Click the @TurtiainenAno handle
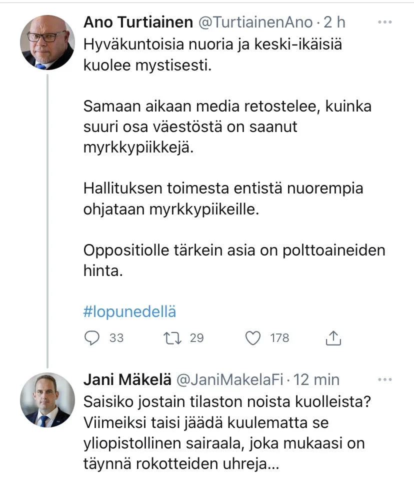The image size is (414, 483). tap(256, 22)
